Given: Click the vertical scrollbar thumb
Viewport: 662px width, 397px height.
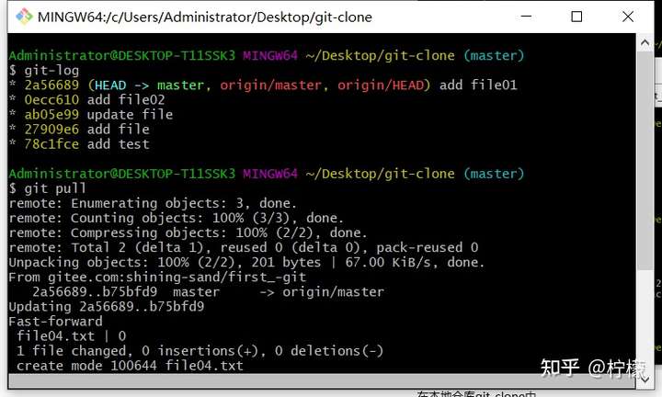Looking at the screenshot, I should point(645,160).
